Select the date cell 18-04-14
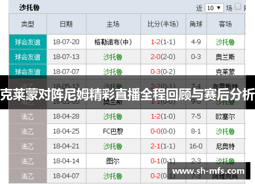 (66, 161)
